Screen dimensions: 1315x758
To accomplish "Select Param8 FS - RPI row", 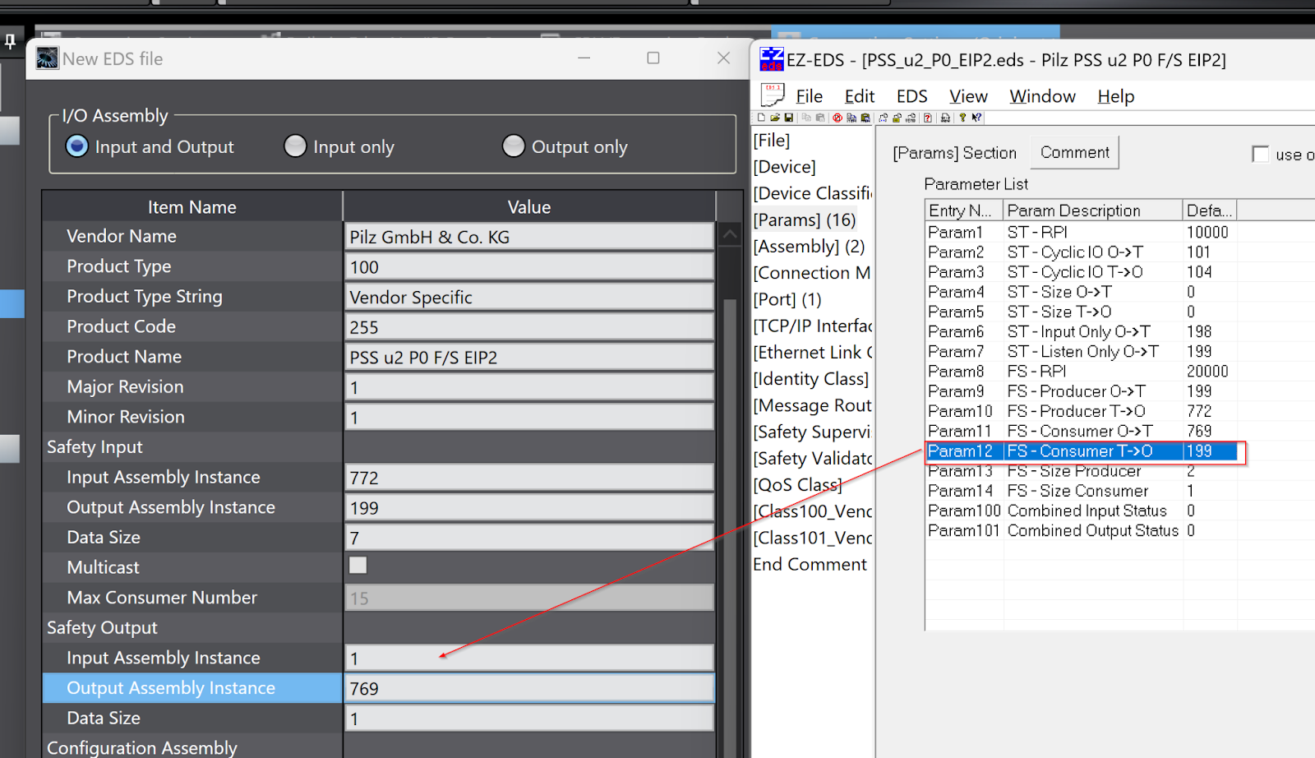I will pos(1081,371).
